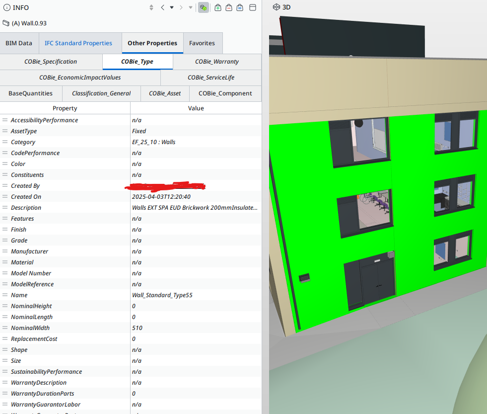Open COBie_EconomicImpactValues property set

(x=80, y=78)
